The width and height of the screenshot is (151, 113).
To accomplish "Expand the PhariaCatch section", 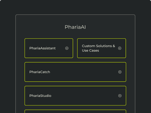I will 75,72.
